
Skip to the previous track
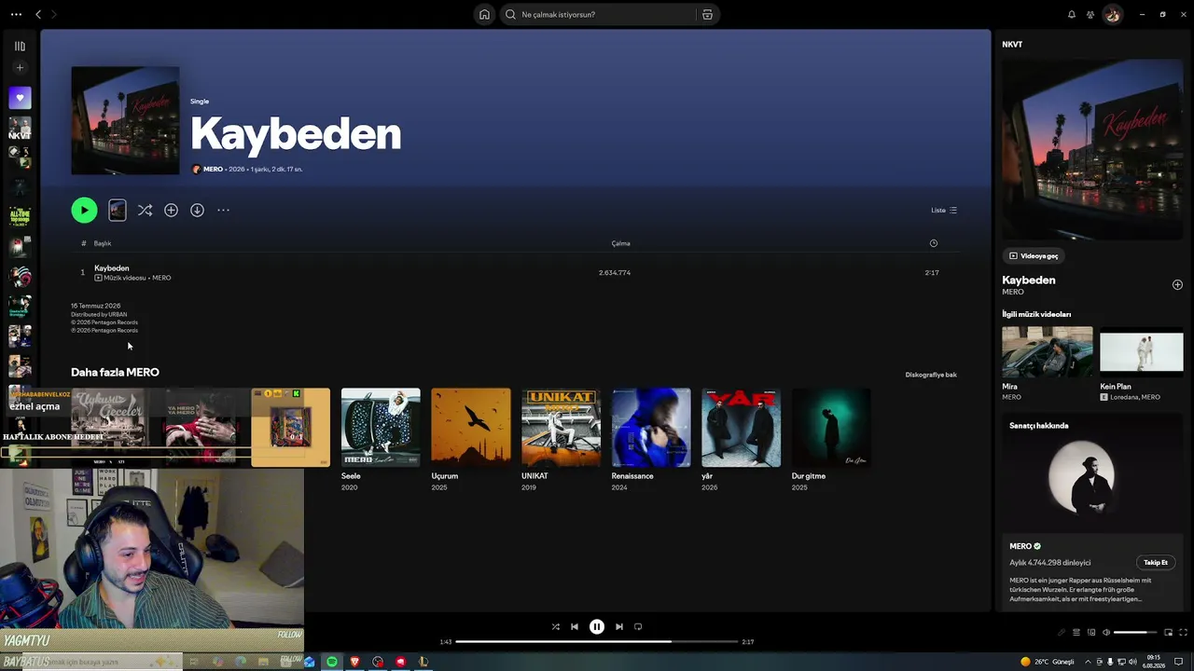click(x=575, y=627)
